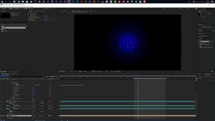This screenshot has width=215, height=121.
Task: Open Windows Start menu
Action: [x=2, y=2]
